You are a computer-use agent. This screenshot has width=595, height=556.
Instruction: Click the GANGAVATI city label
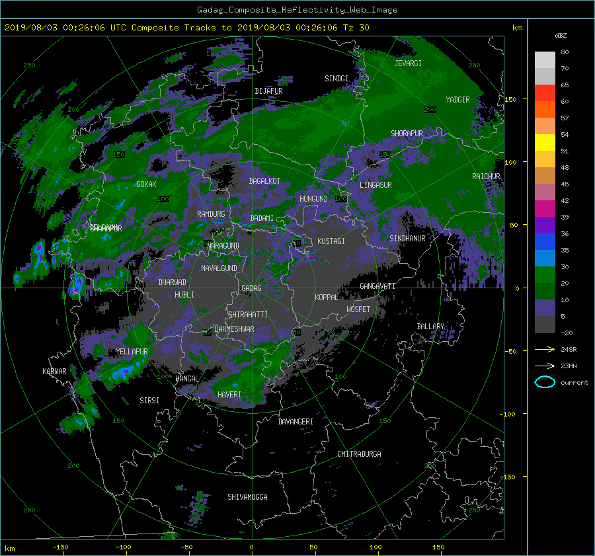pos(377,286)
